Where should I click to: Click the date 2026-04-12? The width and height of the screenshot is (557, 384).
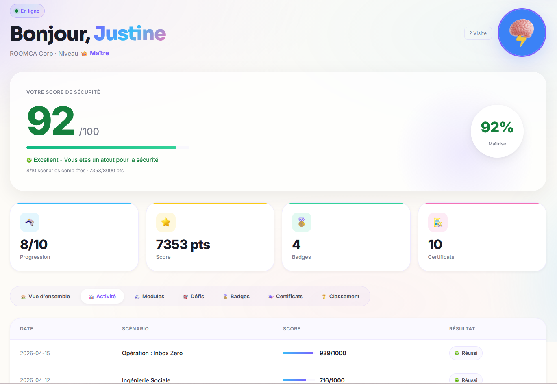click(35, 380)
